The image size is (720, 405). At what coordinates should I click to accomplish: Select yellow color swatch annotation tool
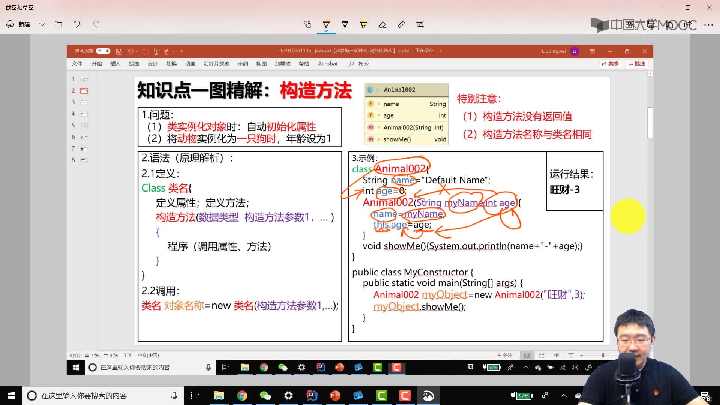(x=364, y=24)
